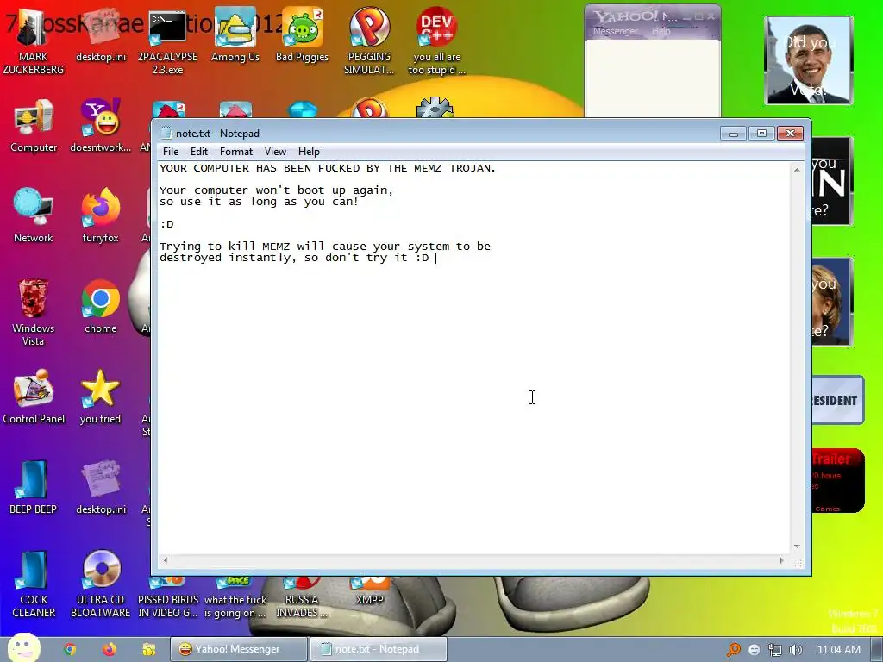The height and width of the screenshot is (662, 883).
Task: Click the volume speaker tray icon
Action: pos(796,650)
